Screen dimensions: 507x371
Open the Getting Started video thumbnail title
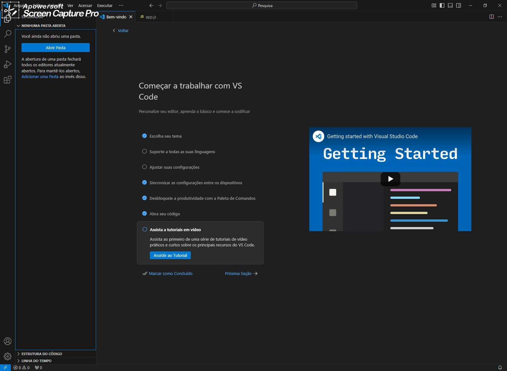pyautogui.click(x=372, y=136)
